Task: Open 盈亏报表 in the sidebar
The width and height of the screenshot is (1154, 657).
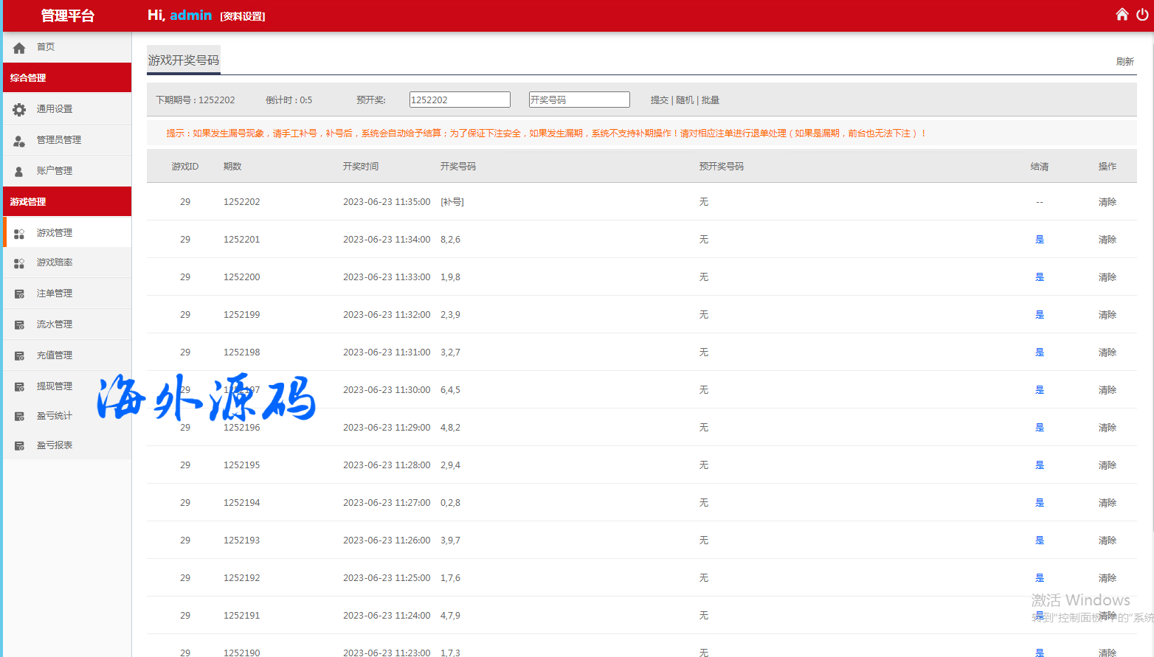Action: [55, 445]
